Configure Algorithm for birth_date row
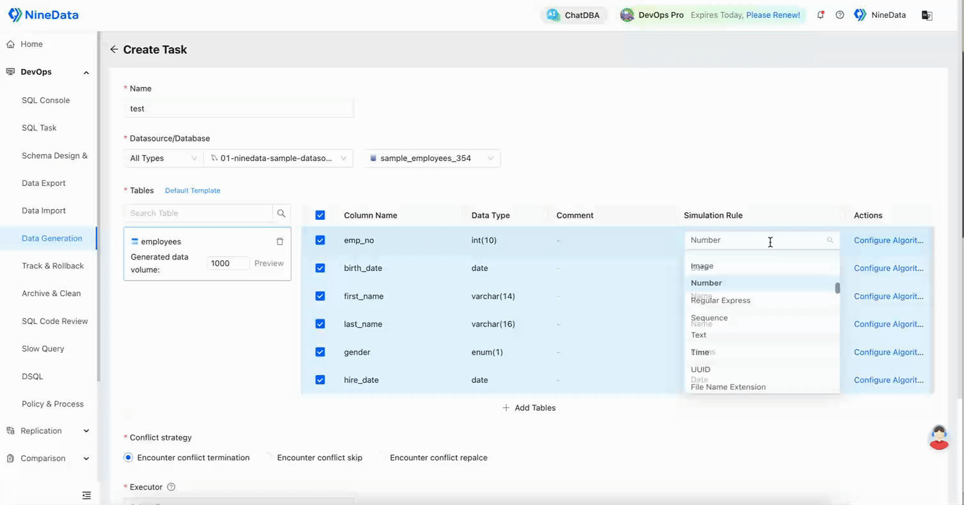Image resolution: width=964 pixels, height=505 pixels. (x=888, y=268)
